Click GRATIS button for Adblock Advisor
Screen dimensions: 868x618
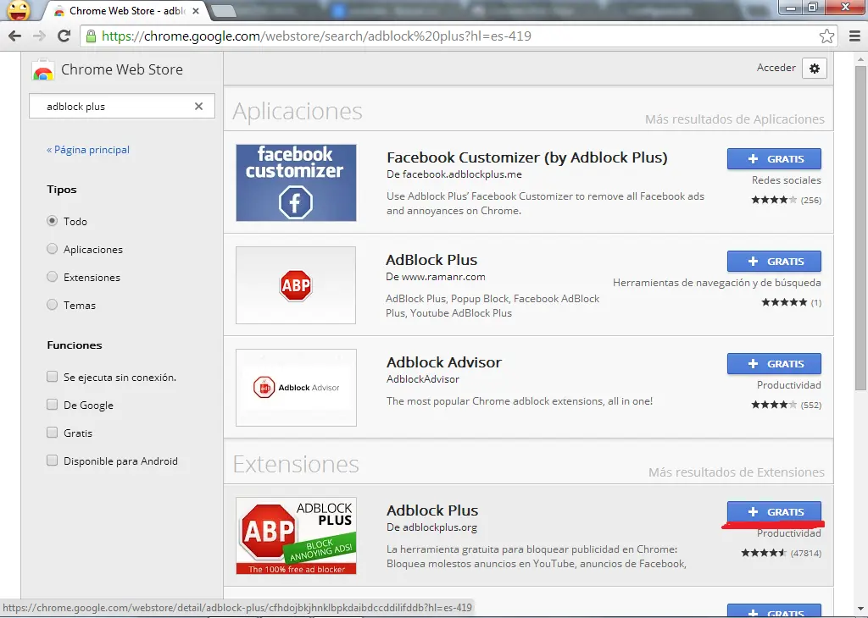[774, 364]
